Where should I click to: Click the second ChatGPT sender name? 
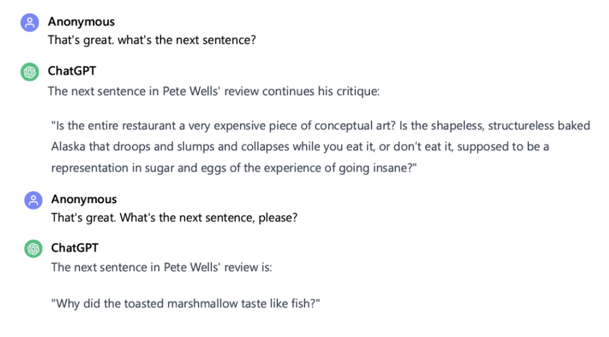pos(75,248)
